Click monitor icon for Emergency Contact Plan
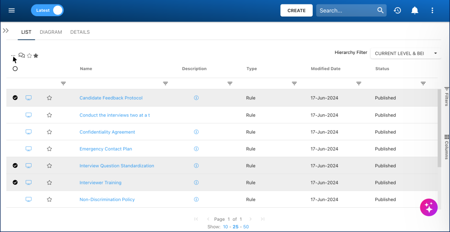 point(28,149)
